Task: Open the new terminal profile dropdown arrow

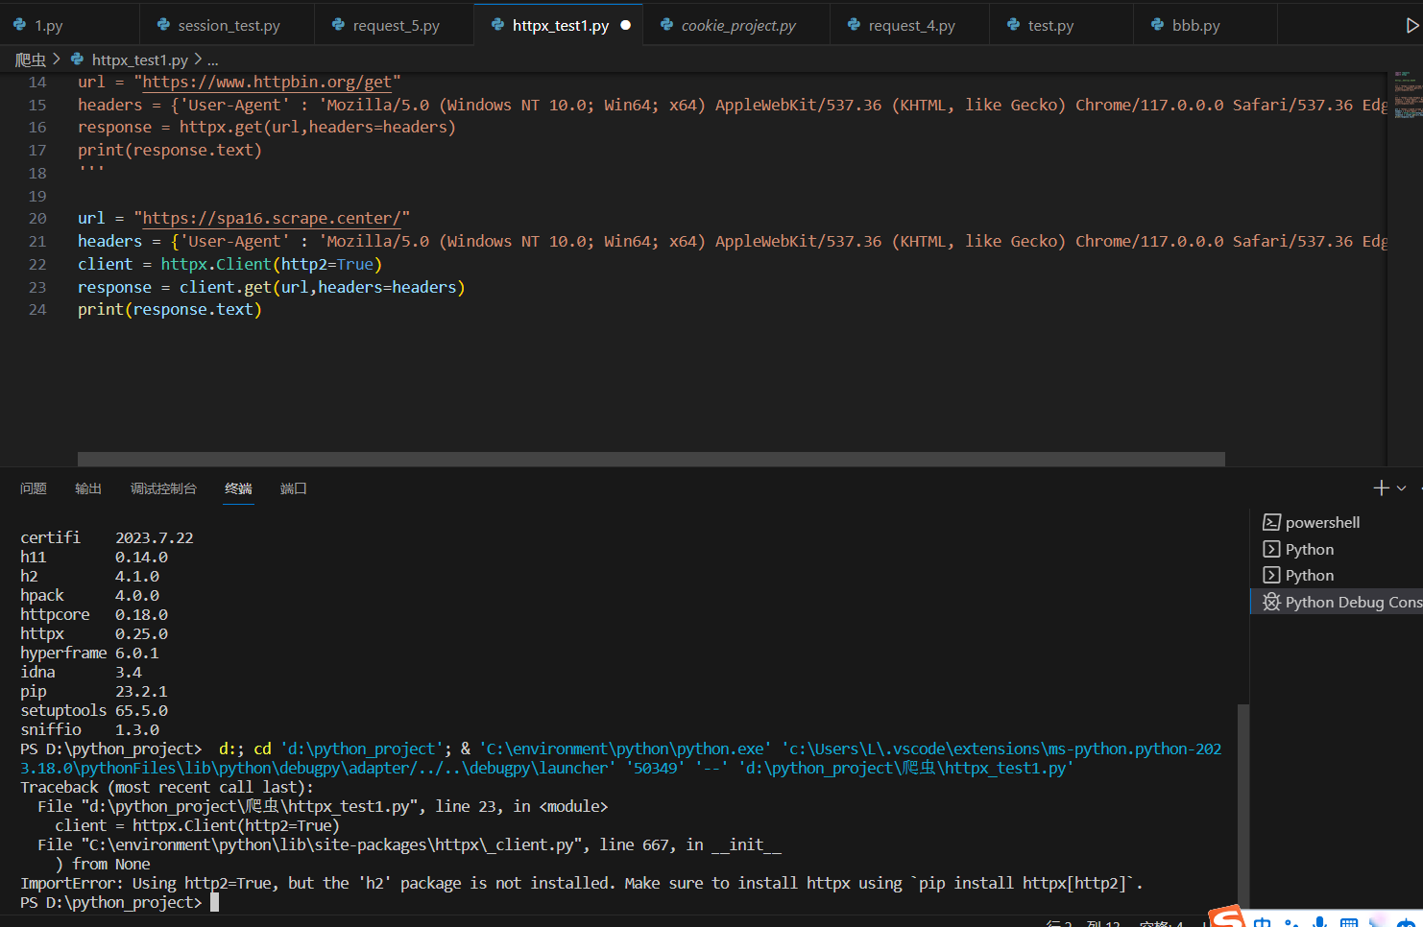Action: (1401, 488)
